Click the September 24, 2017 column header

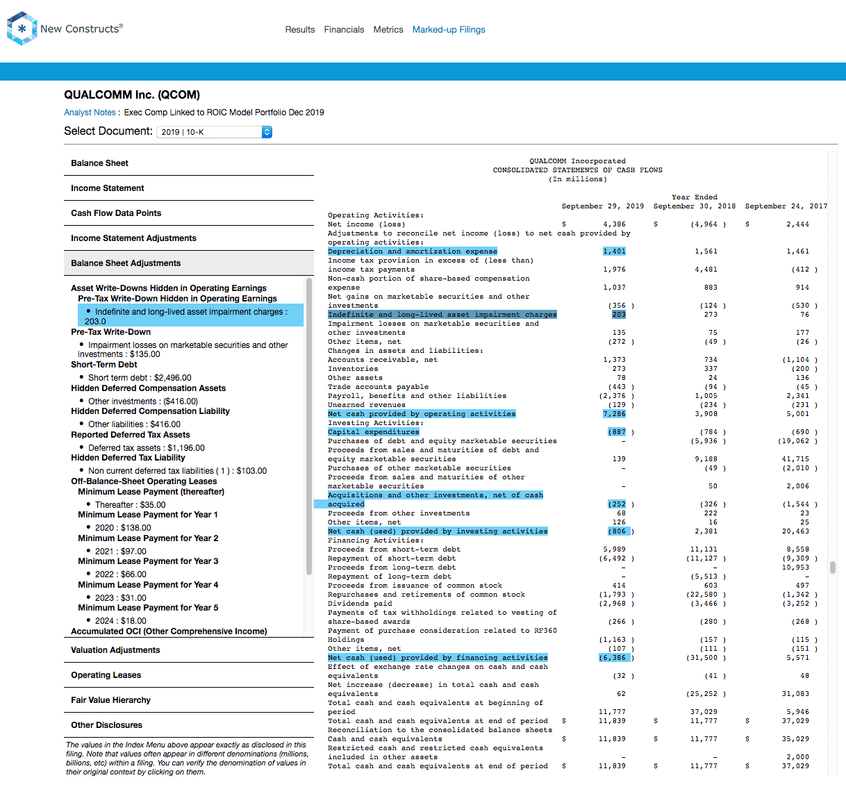point(786,206)
